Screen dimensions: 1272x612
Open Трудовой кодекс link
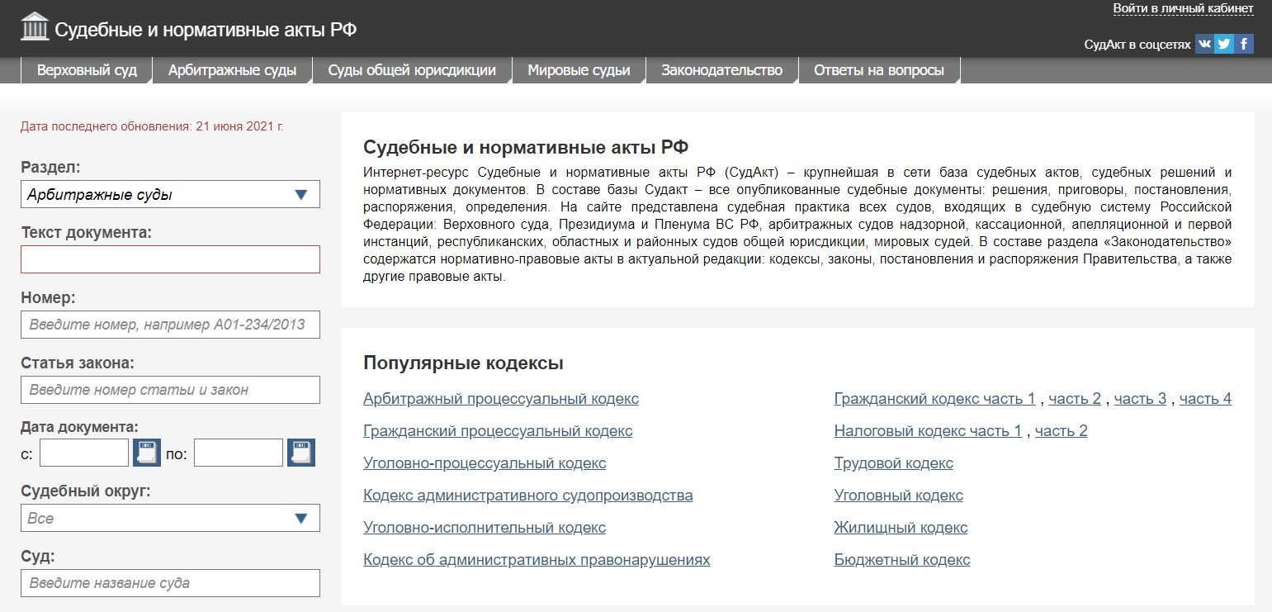coord(894,463)
